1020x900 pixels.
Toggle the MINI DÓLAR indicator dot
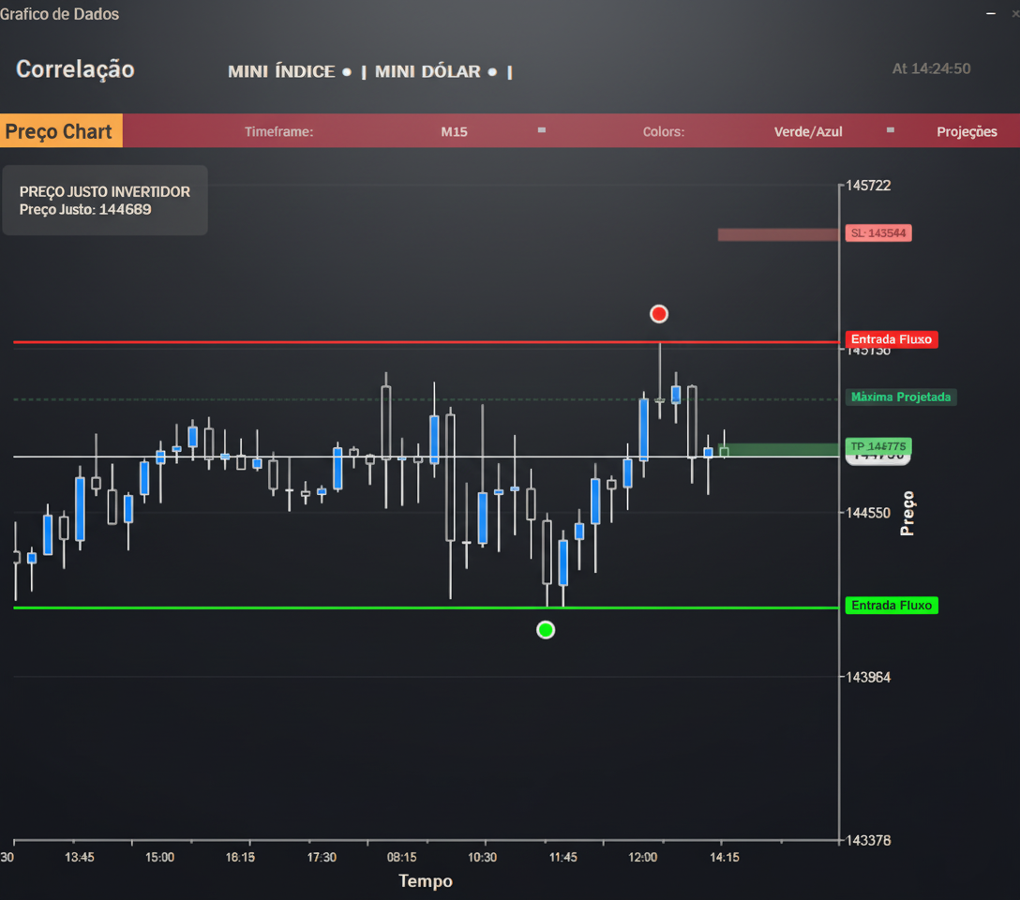coord(492,72)
